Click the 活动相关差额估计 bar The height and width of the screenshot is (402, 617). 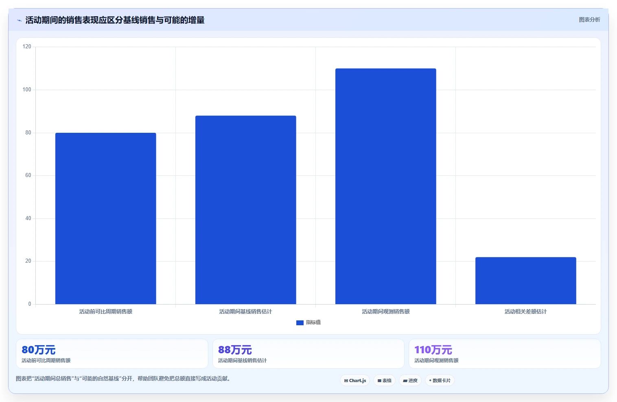click(x=525, y=281)
